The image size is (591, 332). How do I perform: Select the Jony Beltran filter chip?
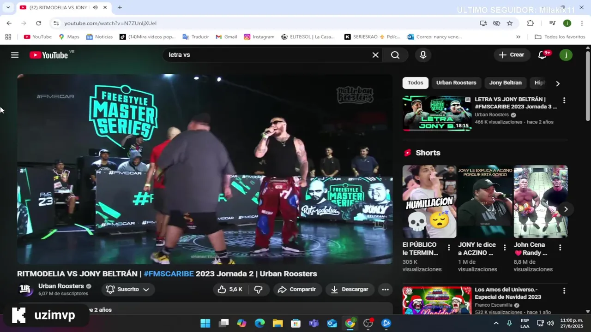[x=505, y=83]
